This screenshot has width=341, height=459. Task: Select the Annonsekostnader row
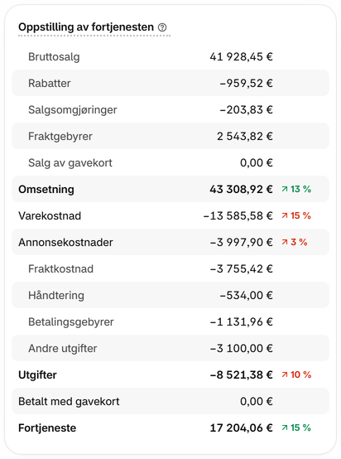click(x=170, y=242)
